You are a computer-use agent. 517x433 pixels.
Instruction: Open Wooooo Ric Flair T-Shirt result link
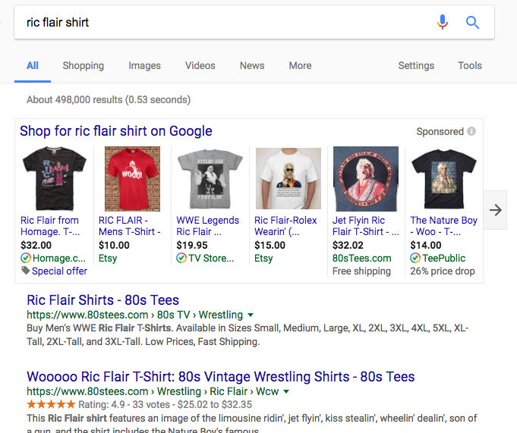point(221,377)
